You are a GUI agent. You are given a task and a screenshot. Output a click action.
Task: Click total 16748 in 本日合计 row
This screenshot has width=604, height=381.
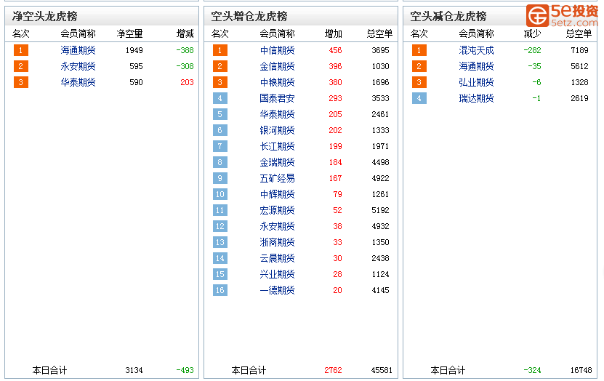[581, 370]
